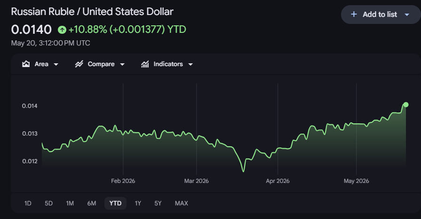This screenshot has height=219, width=421.
Task: Switch to the 1M range
Action: pyautogui.click(x=70, y=203)
